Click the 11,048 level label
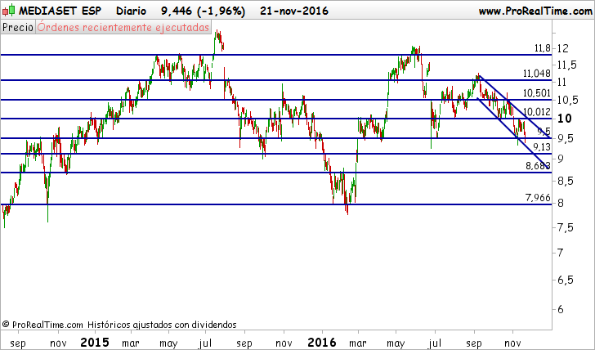The image size is (595, 350). pyautogui.click(x=536, y=74)
